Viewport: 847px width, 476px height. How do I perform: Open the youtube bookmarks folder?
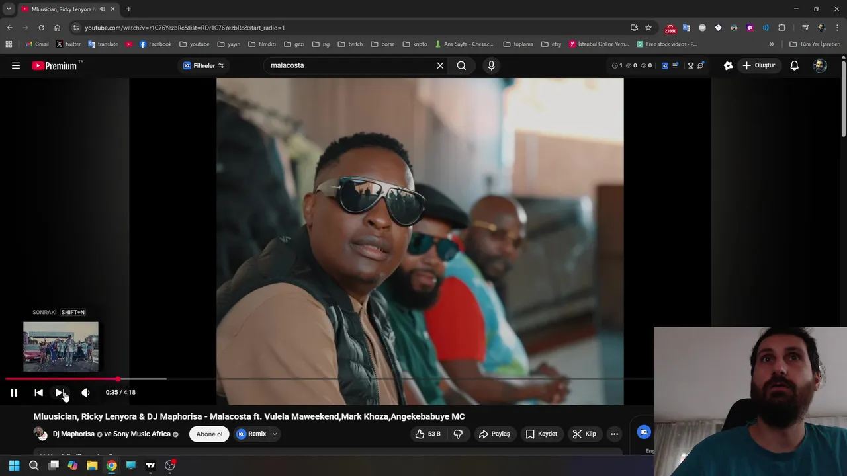click(195, 44)
